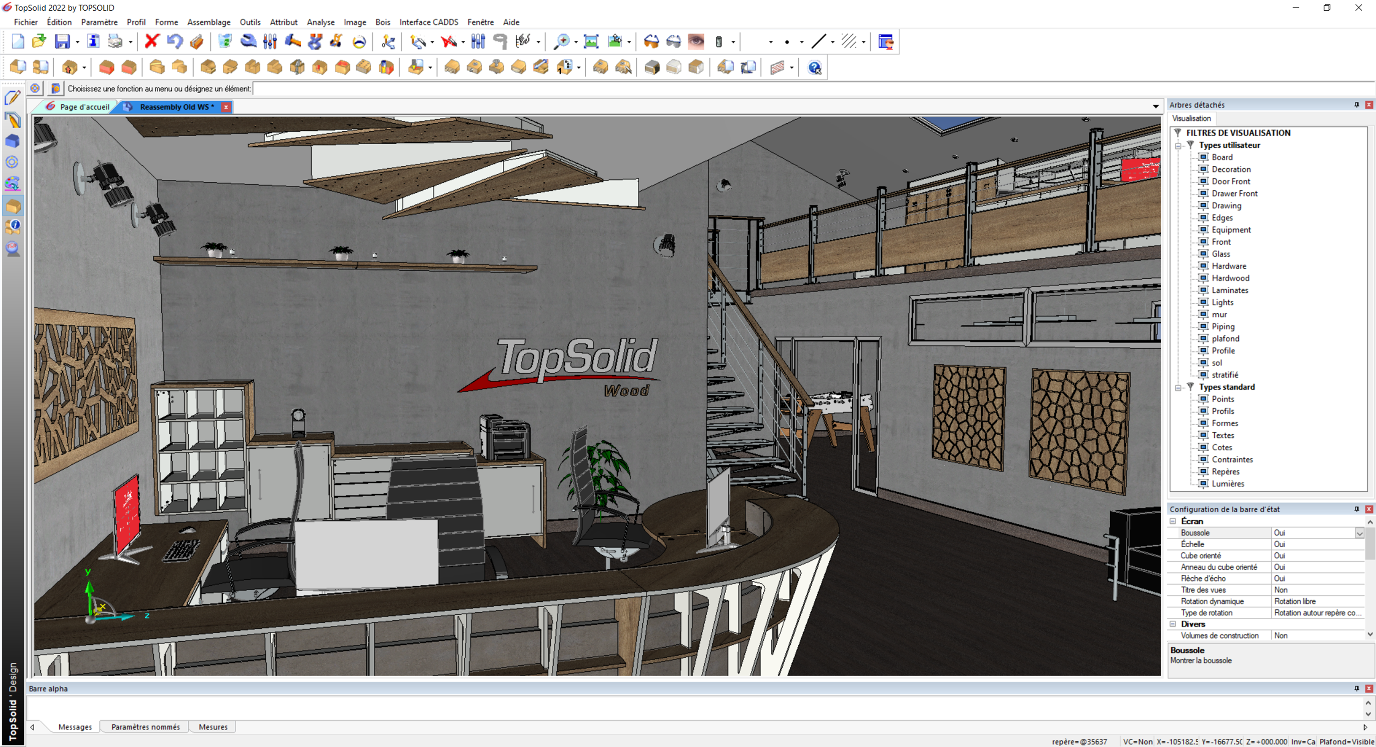Click the red X delete icon

click(151, 41)
